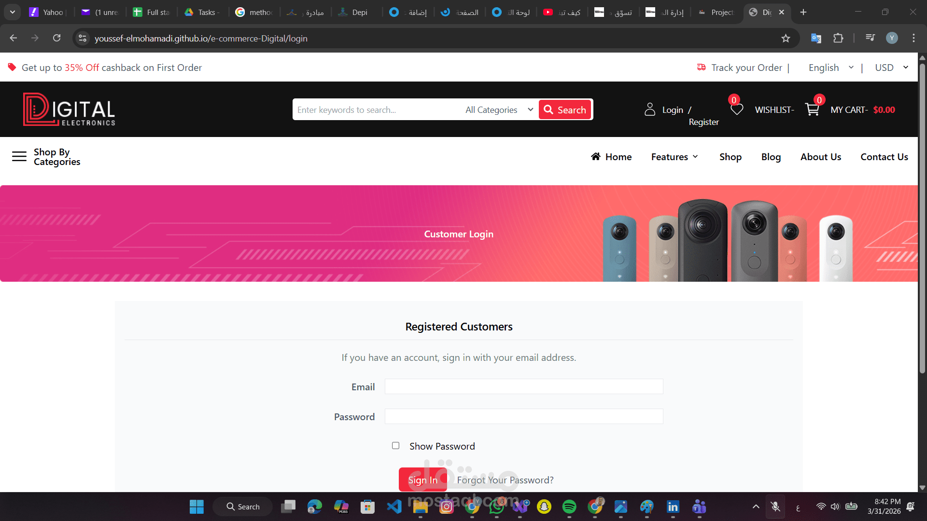Click the Track your Order truck icon

[x=701, y=67]
